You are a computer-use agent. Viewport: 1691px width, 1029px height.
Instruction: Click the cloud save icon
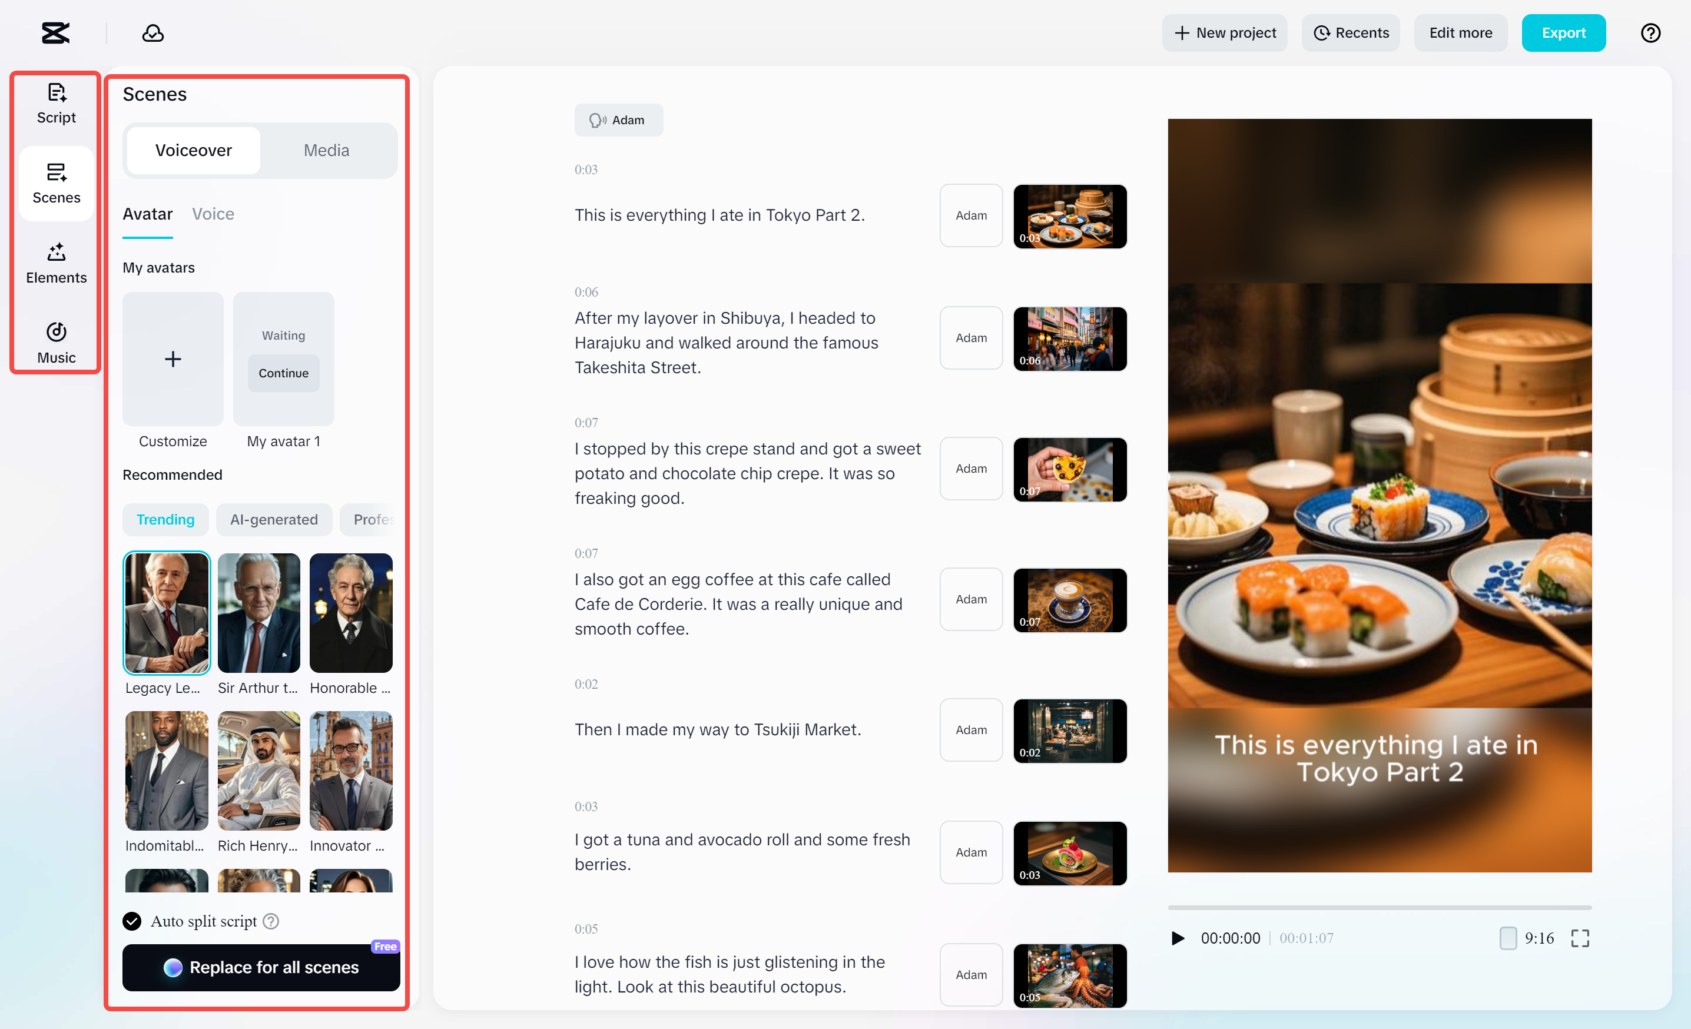pos(152,33)
